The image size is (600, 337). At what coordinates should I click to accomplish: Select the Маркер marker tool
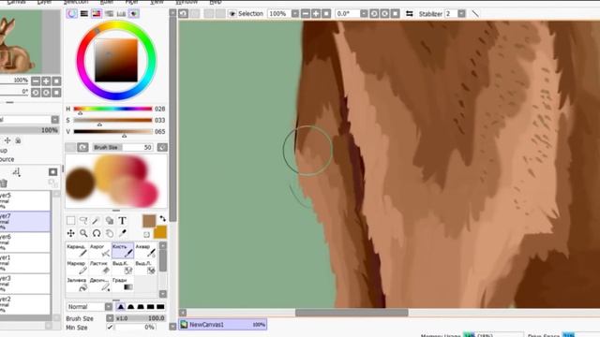[77, 267]
